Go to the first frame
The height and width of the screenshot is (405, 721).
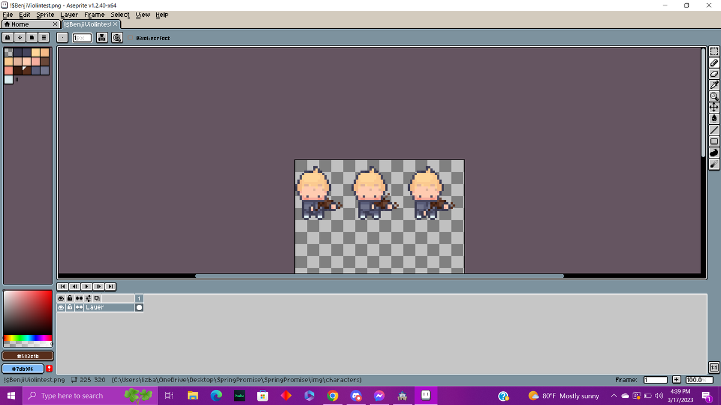61,286
